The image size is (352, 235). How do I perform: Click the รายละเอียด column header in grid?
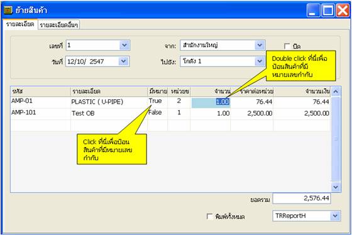point(109,92)
